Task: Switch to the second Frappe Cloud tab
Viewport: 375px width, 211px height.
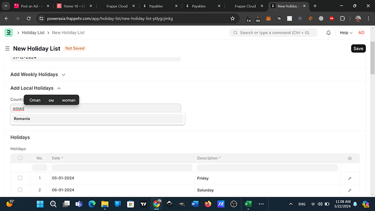Action: [245, 6]
